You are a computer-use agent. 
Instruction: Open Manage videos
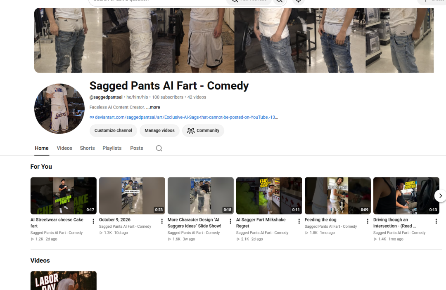click(x=159, y=131)
